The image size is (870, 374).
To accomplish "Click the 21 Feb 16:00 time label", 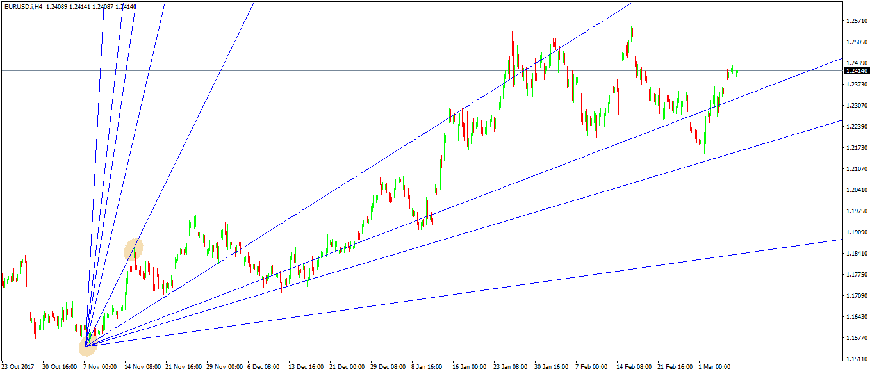I will [675, 368].
